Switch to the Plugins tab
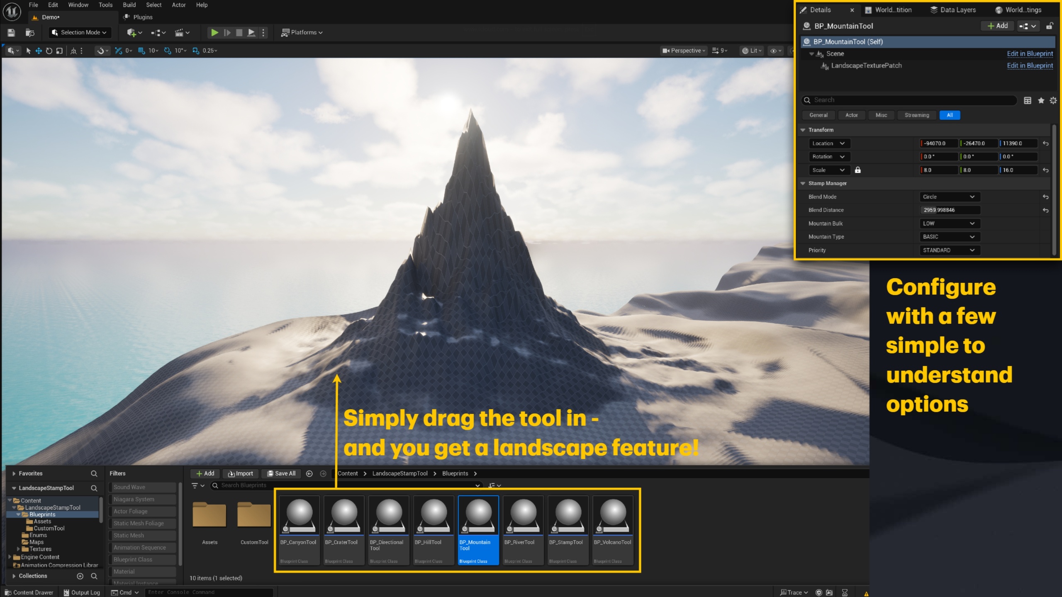This screenshot has width=1062, height=597. click(138, 17)
